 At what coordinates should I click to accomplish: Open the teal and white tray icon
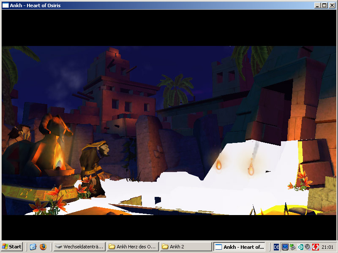pos(300,247)
